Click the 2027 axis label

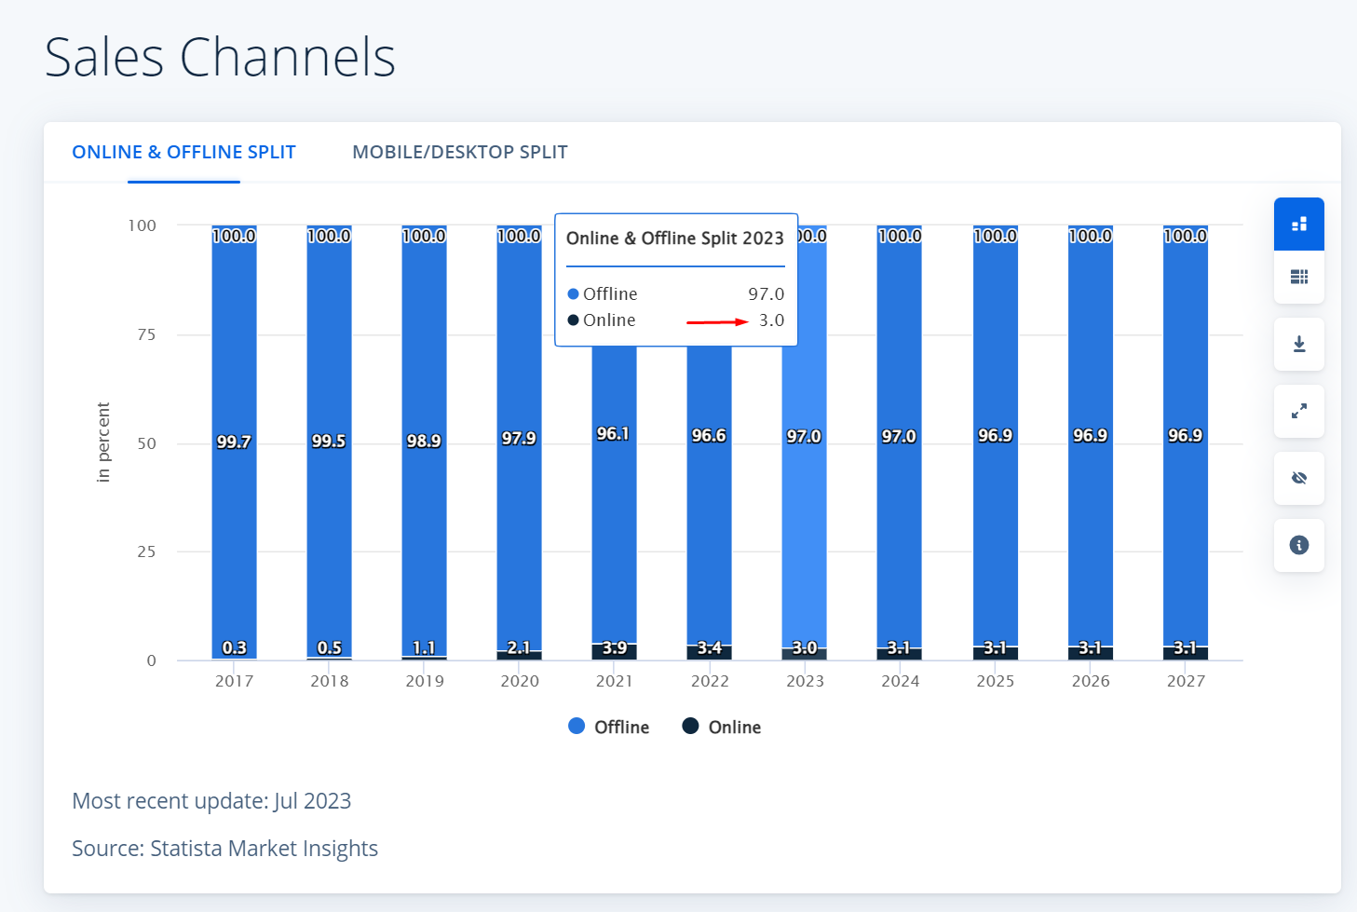(x=1186, y=681)
